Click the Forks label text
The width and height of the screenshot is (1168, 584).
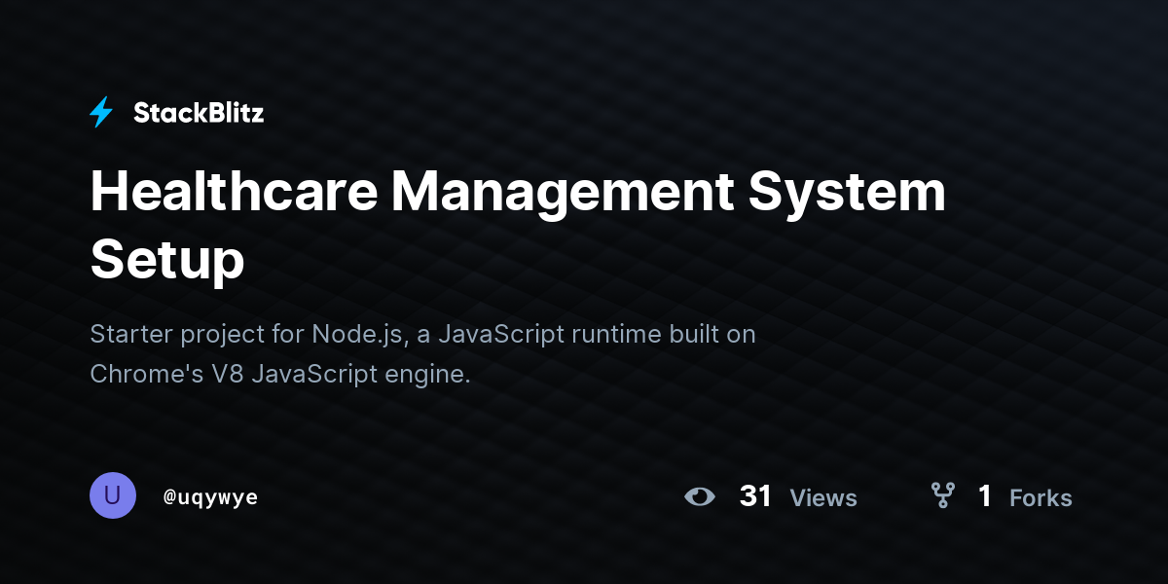pyautogui.click(x=1040, y=498)
